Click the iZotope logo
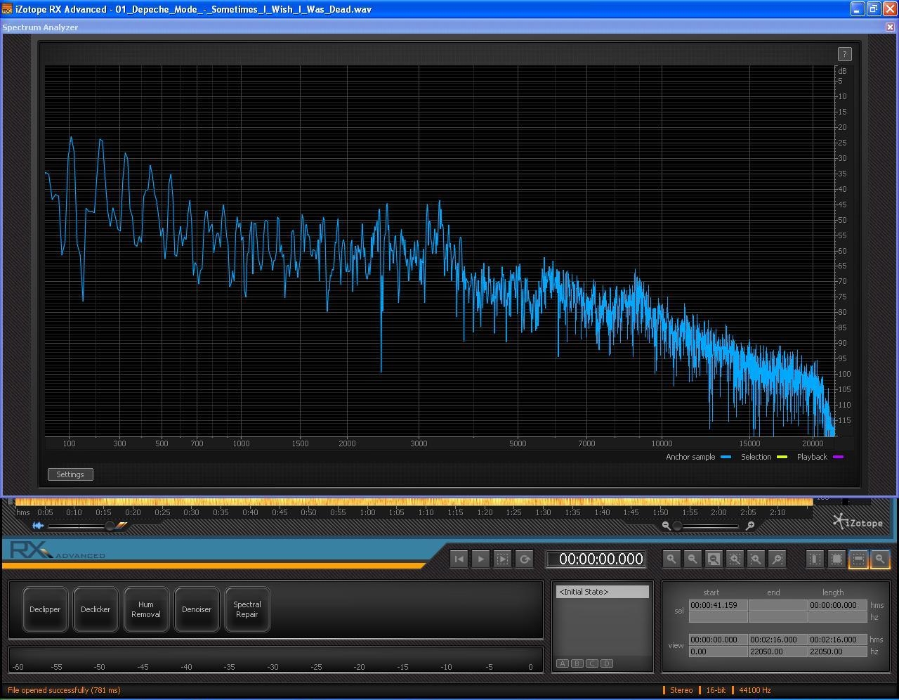This screenshot has height=700, width=899. pos(858,522)
